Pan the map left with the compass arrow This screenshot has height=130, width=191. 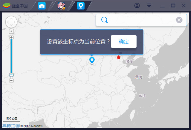coord(8,22)
